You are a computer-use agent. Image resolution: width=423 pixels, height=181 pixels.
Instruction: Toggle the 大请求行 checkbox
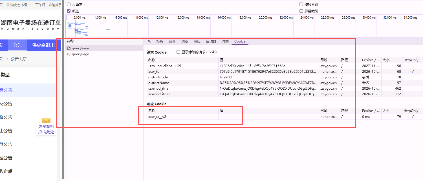(x=69, y=5)
